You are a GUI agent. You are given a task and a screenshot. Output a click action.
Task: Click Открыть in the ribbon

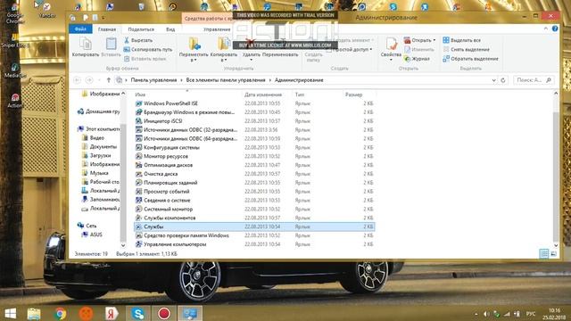tap(418, 40)
